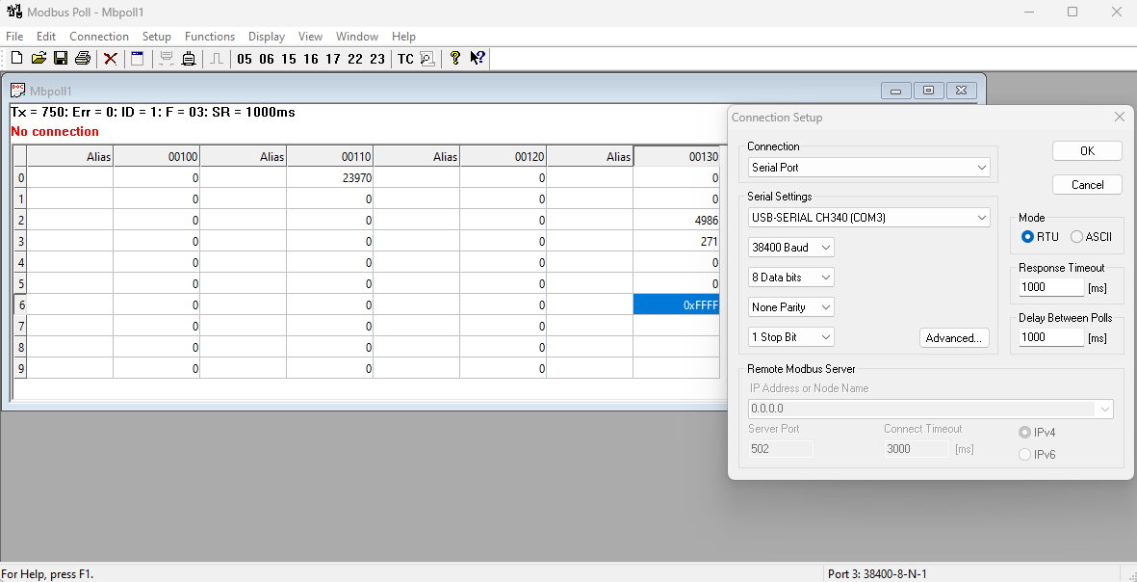Open the Connection type Serial Port dropdown
1137x582 pixels.
868,168
